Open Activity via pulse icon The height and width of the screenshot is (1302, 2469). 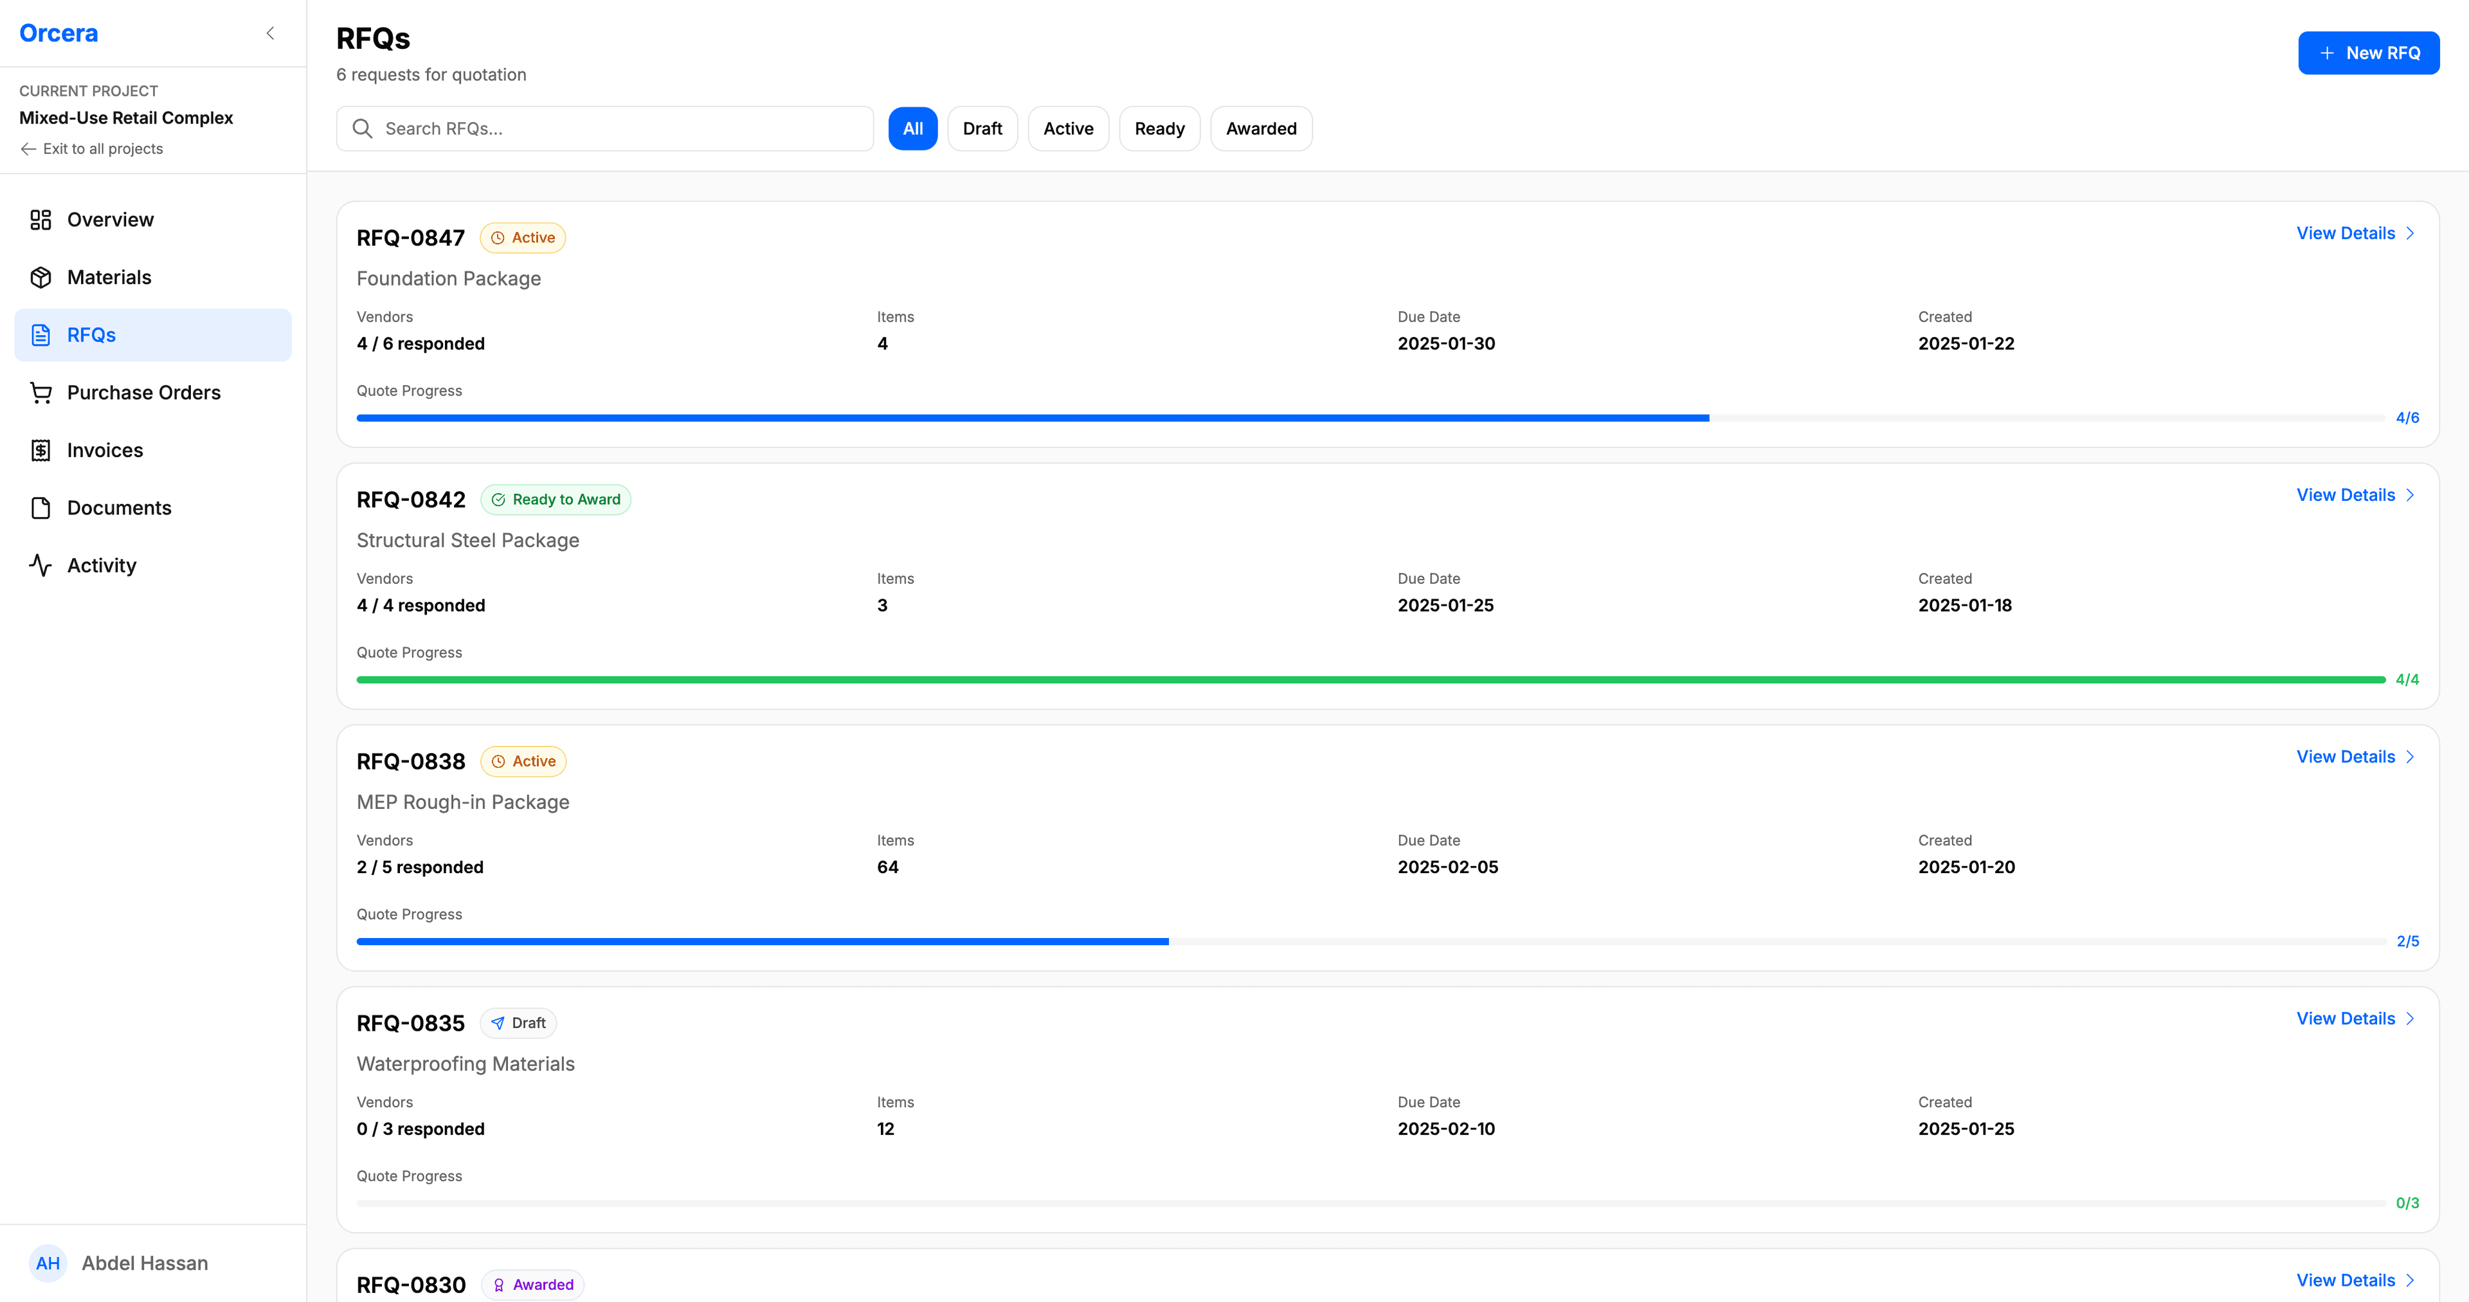41,565
